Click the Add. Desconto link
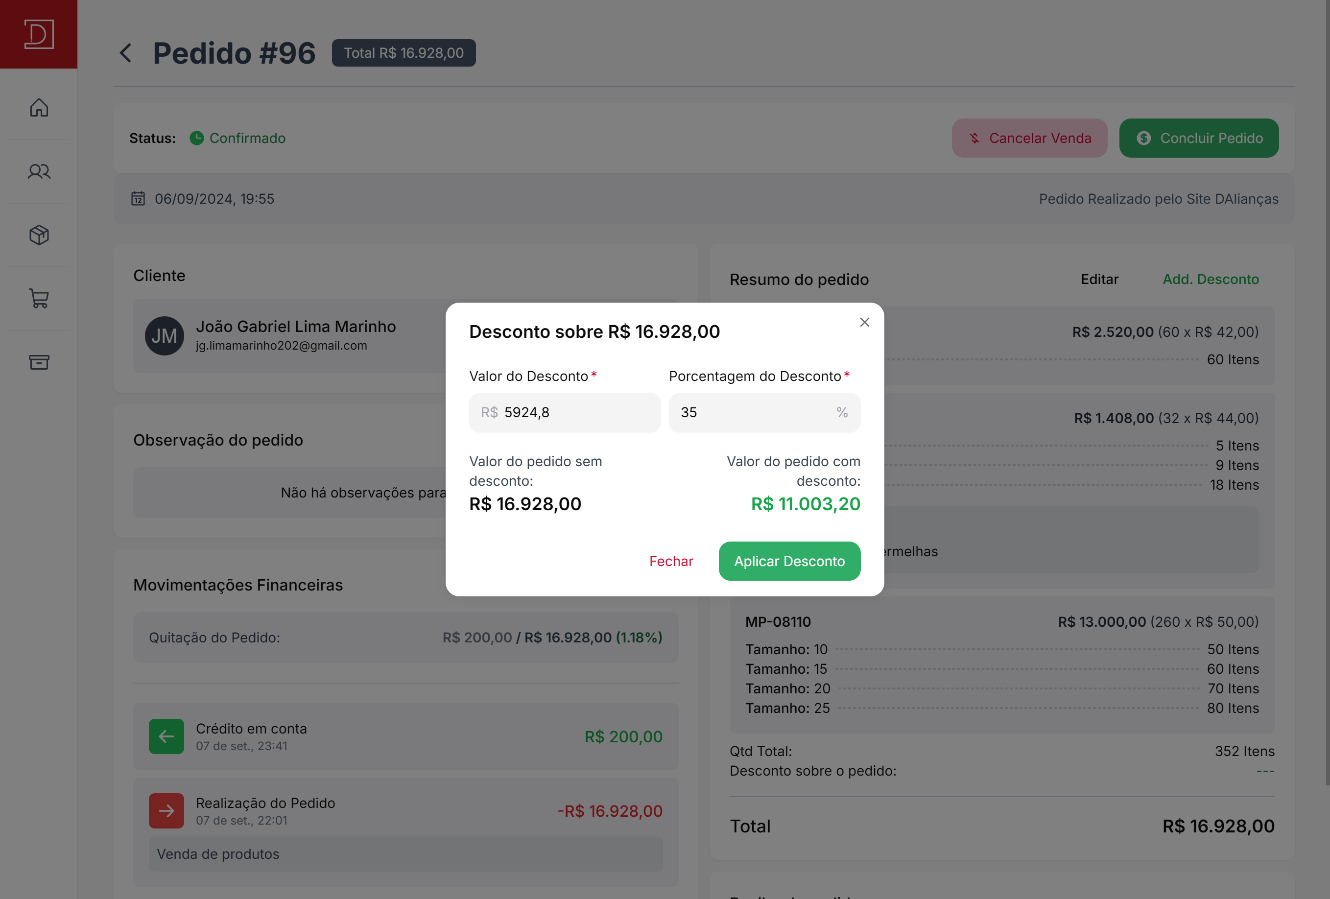The image size is (1330, 899). click(1211, 279)
